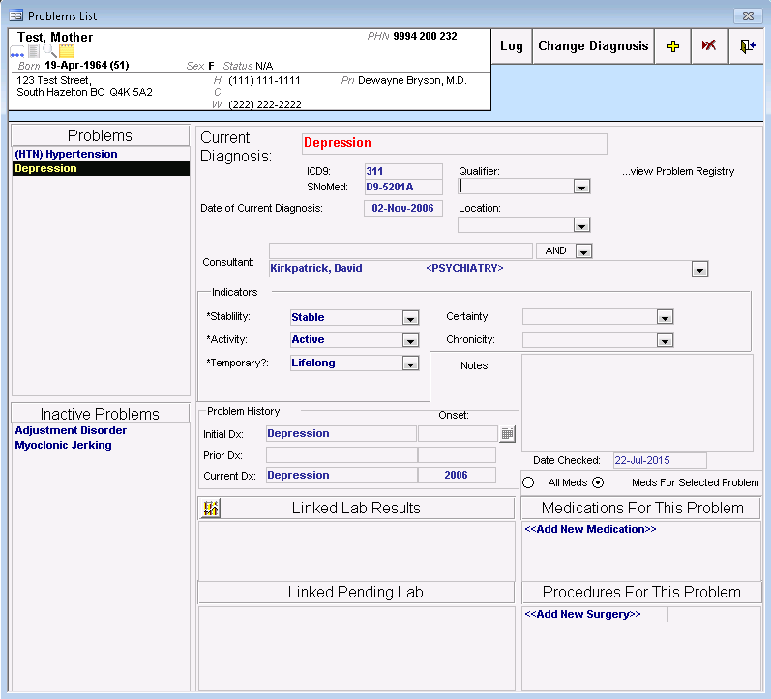
Task: Open the Certainty dropdown
Action: click(x=665, y=317)
